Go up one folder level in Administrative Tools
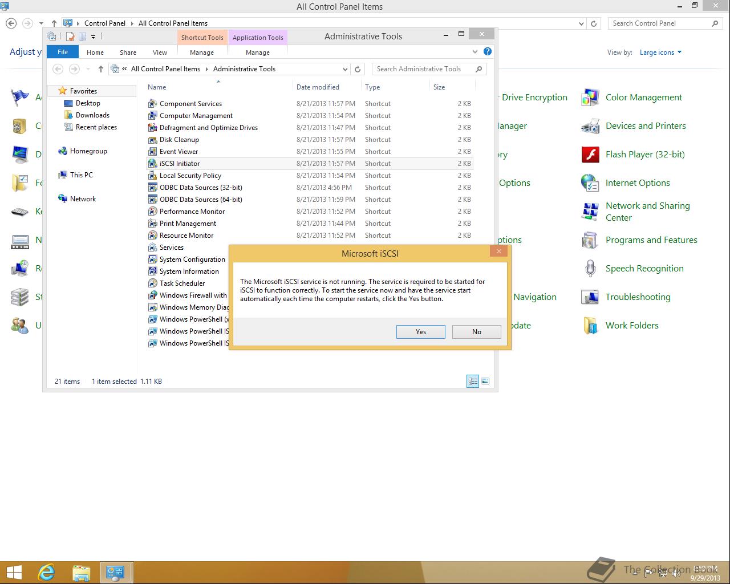The image size is (730, 584). 101,69
